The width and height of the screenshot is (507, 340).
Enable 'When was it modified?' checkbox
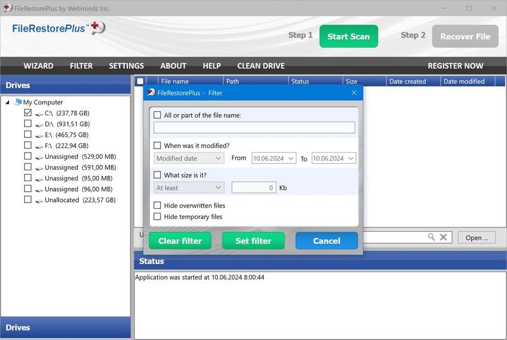click(157, 145)
